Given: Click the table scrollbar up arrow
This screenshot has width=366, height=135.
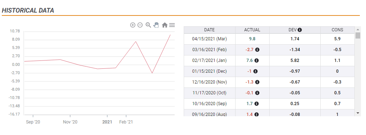Looking at the screenshot, I should [x=358, y=30].
